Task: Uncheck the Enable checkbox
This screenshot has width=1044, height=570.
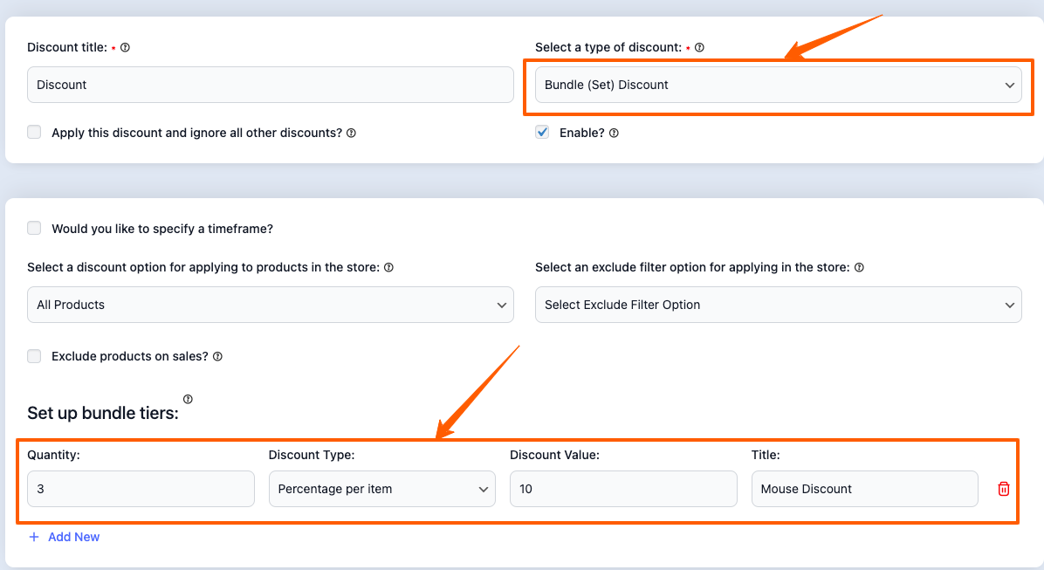Action: click(x=542, y=133)
